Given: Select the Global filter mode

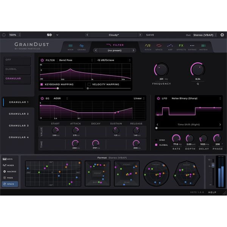Looking at the screenshot, I should click(17, 70).
